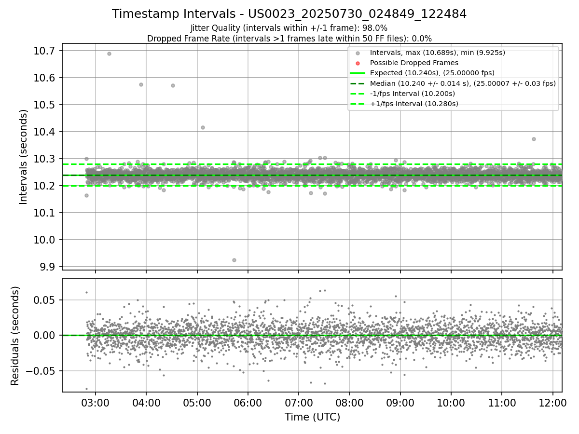Click the outlier point near 10.42s after 05:00
Screen dimensions: 579x434
(x=203, y=127)
